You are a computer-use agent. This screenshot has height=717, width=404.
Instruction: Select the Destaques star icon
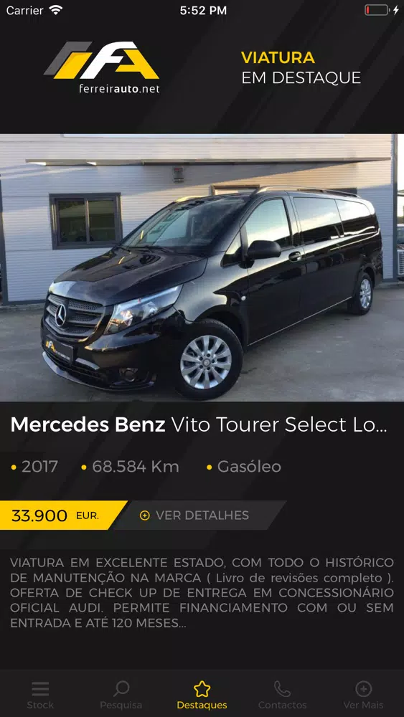202,688
